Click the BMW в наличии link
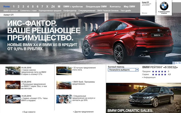Screen dimensions: 181x113 point(11,11)
